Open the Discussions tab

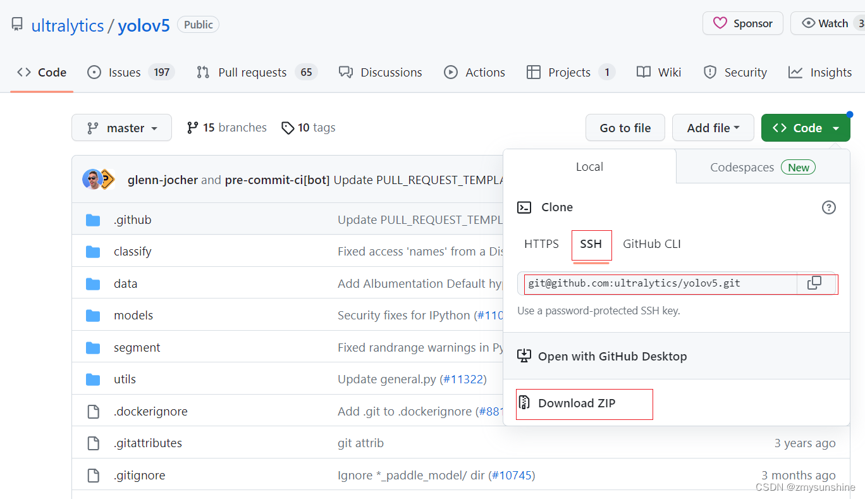tap(380, 72)
